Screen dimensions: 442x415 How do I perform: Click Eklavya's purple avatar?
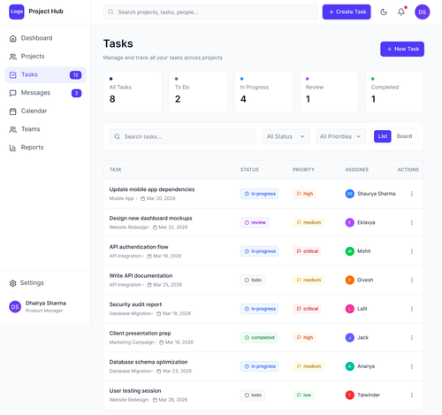tap(350, 222)
